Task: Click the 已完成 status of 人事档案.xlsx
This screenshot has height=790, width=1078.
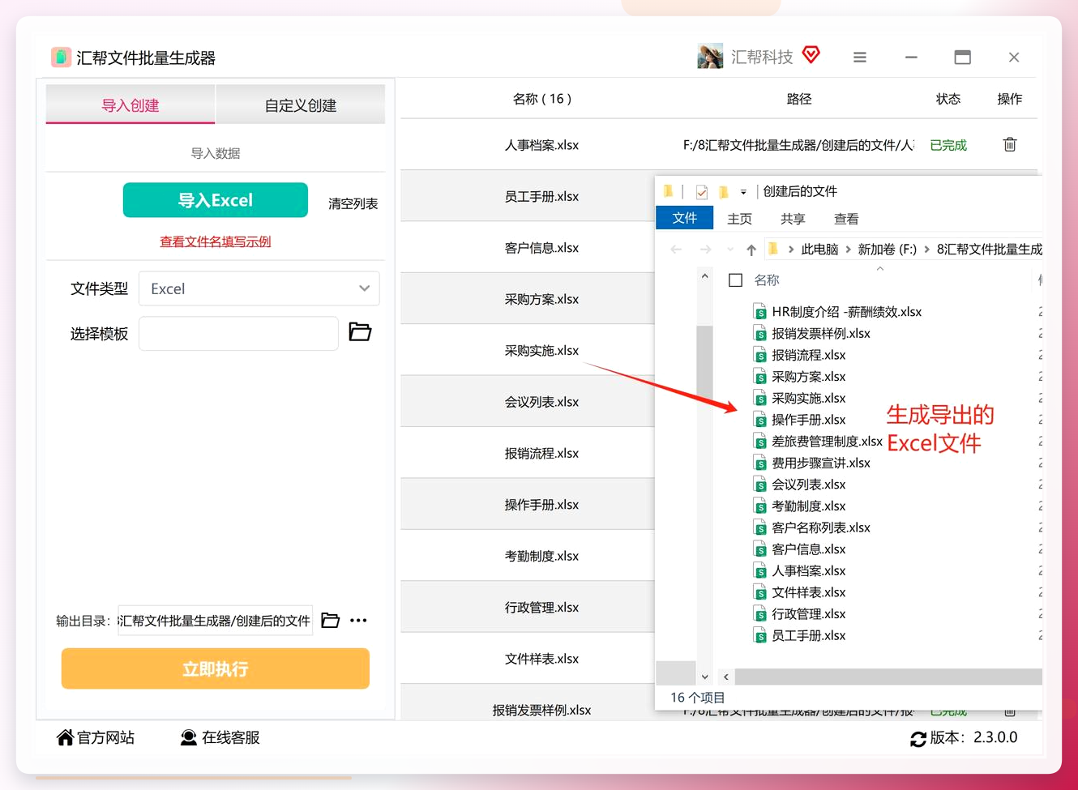Action: [948, 145]
